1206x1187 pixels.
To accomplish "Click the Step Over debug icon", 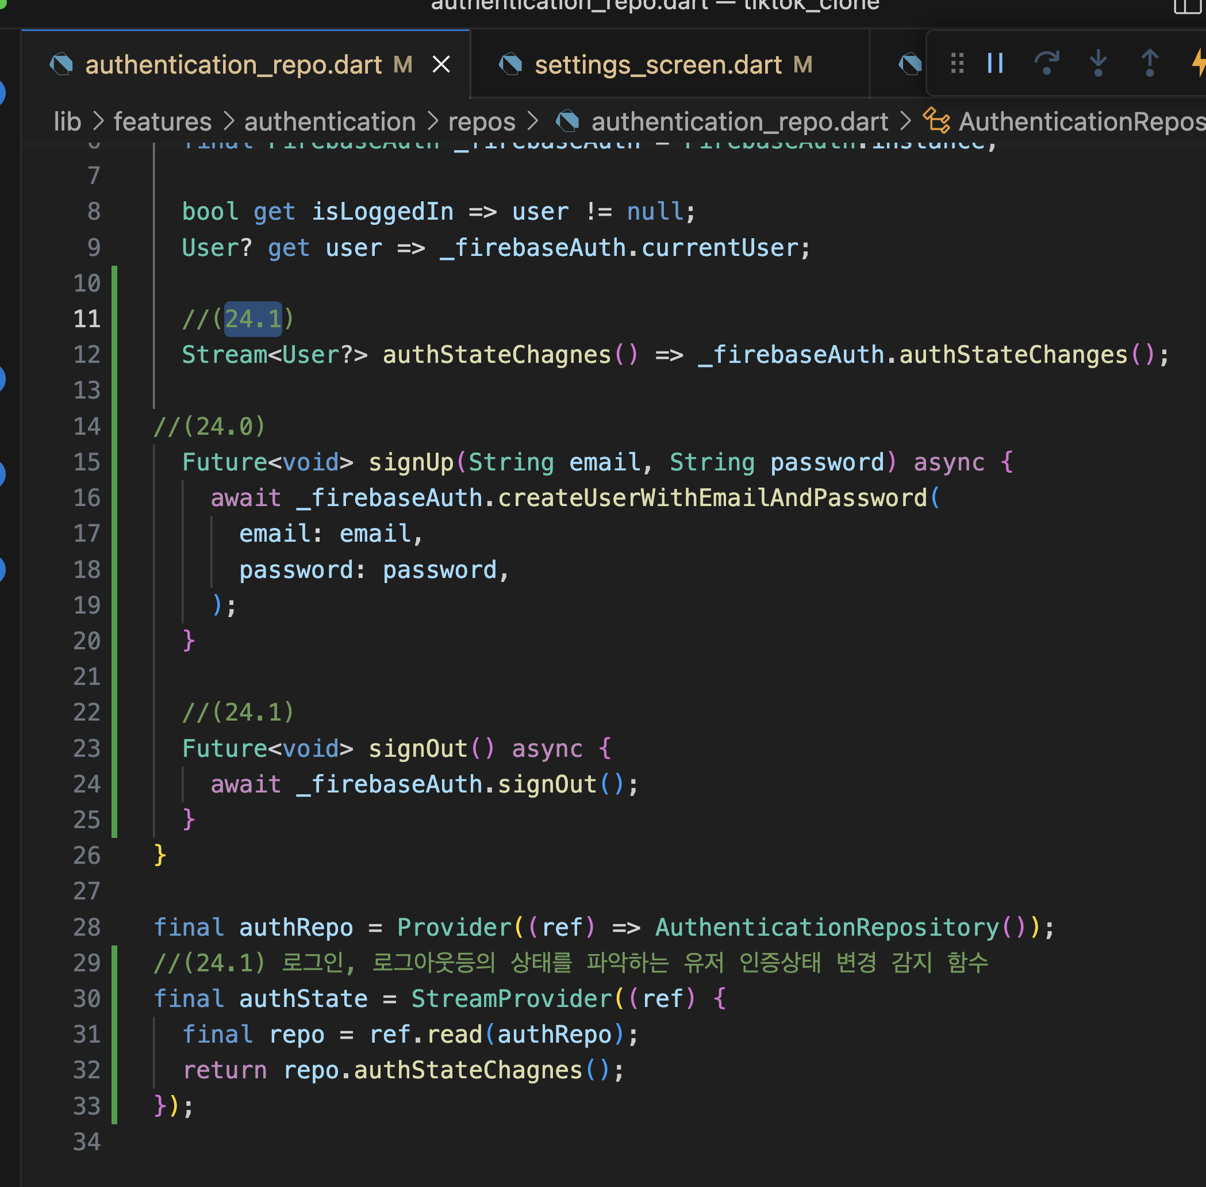I will coord(1046,64).
